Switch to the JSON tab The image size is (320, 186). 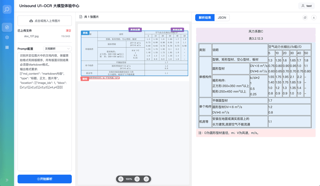tap(222, 17)
